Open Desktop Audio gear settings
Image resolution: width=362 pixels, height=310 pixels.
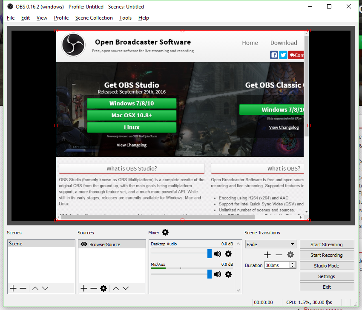click(x=228, y=254)
